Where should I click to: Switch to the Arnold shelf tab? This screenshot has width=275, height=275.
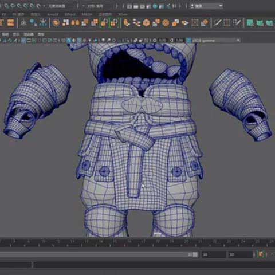pos(53,14)
